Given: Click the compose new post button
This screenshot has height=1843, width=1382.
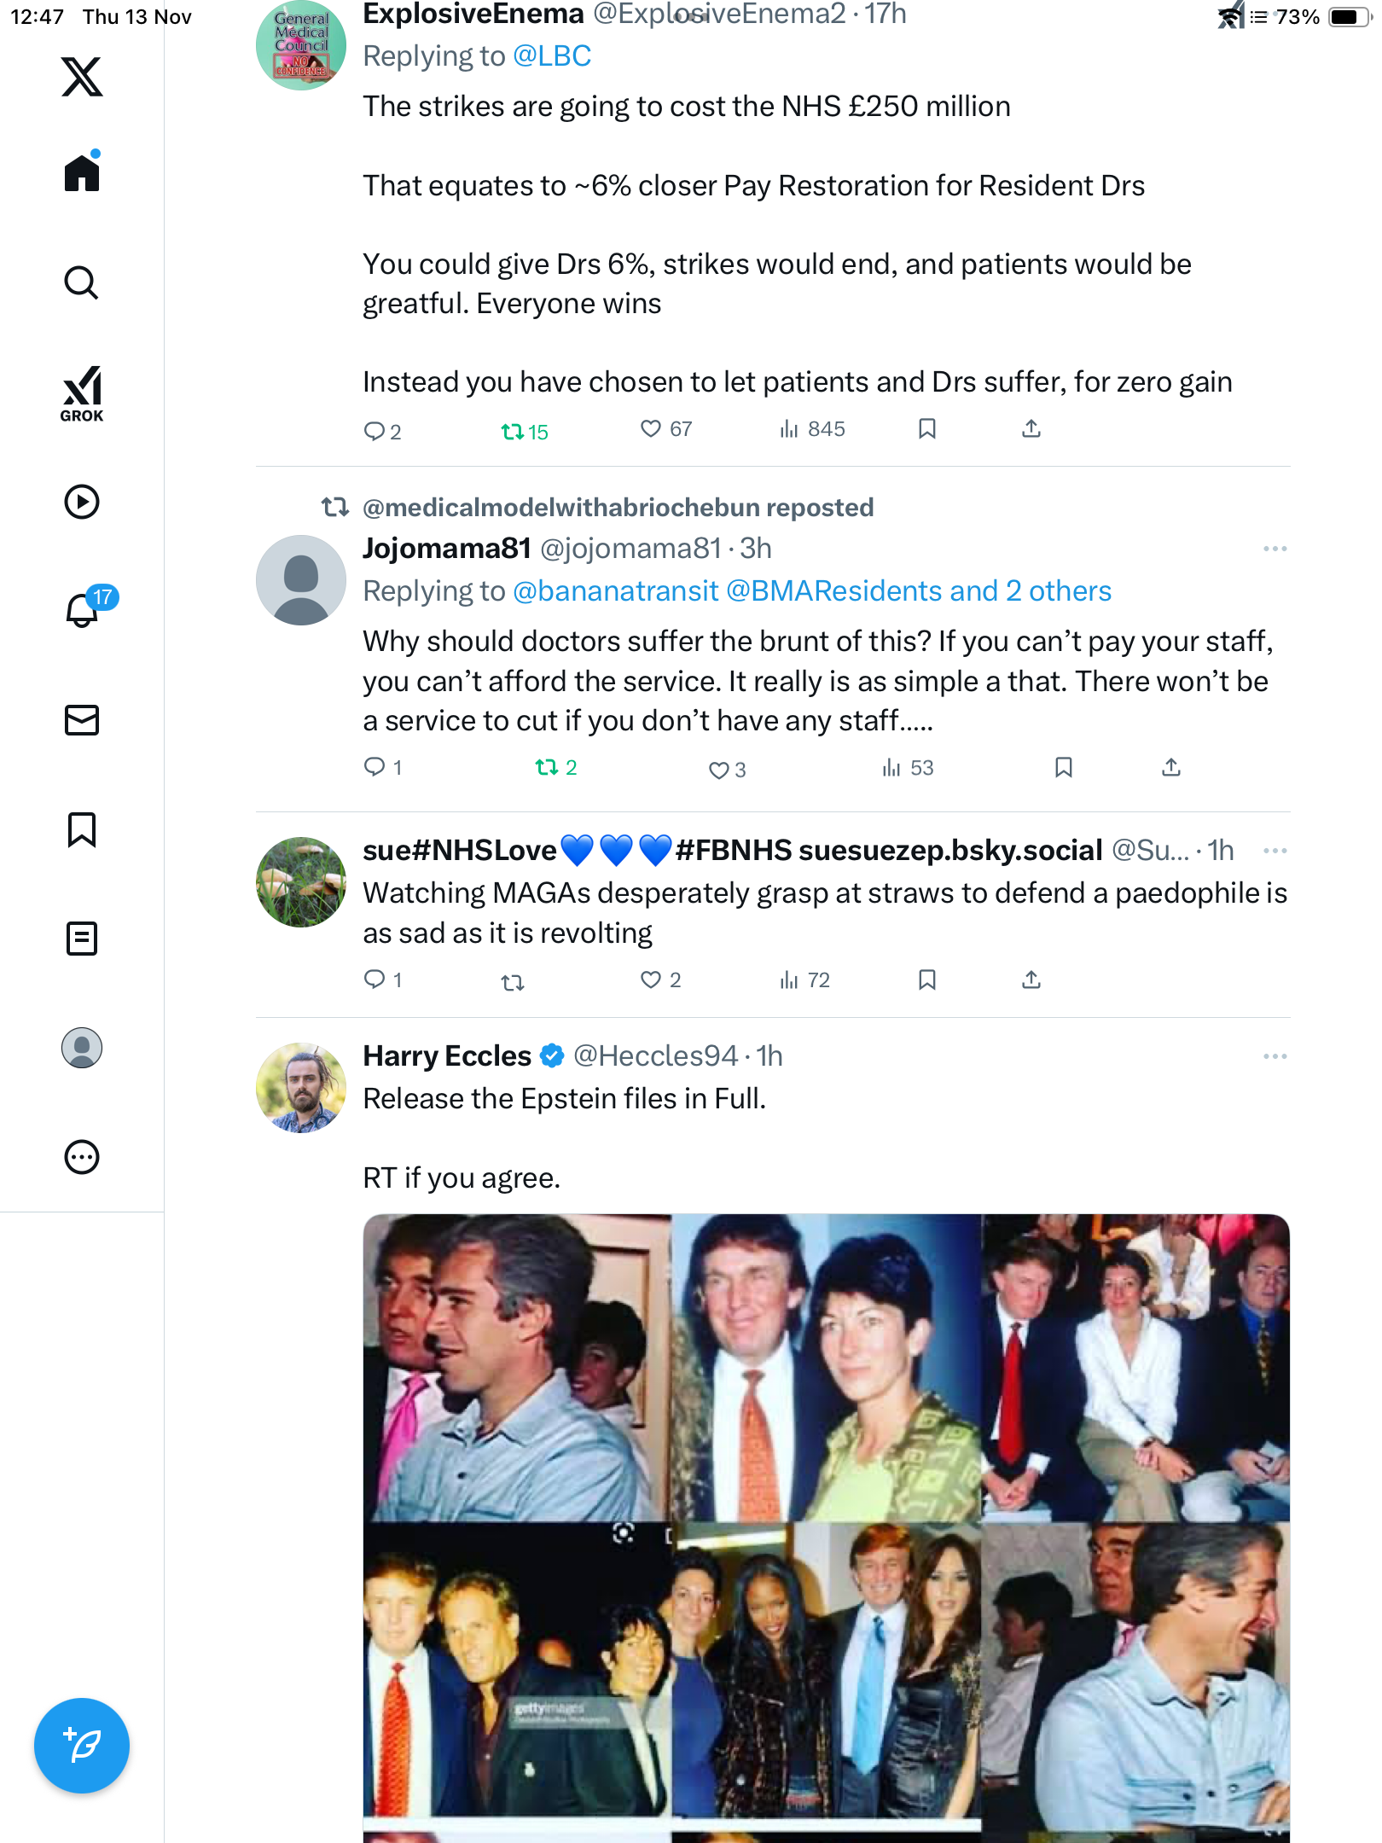Looking at the screenshot, I should (x=82, y=1746).
